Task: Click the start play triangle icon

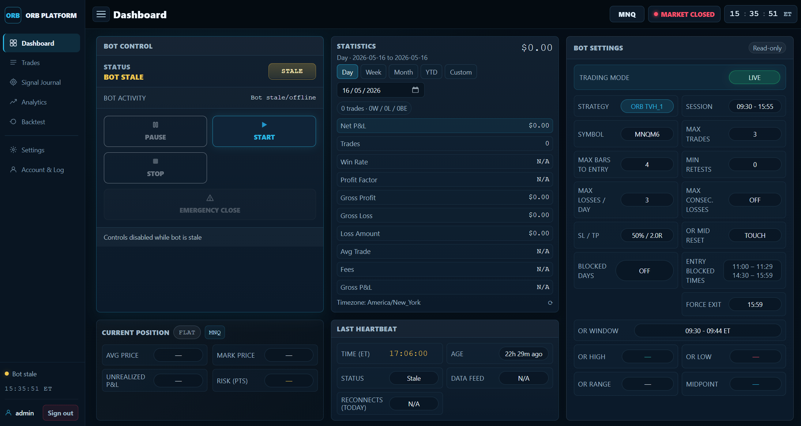Action: [264, 125]
